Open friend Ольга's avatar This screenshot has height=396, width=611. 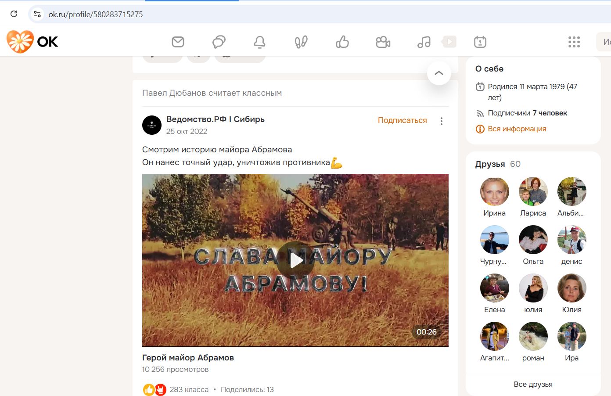pyautogui.click(x=533, y=240)
